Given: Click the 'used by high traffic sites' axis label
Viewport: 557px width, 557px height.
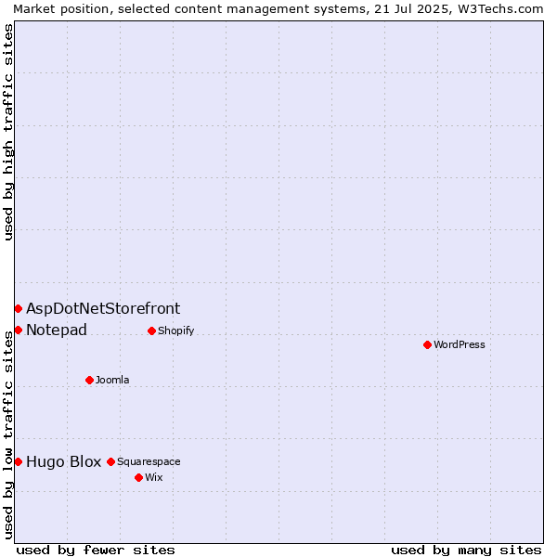Looking at the screenshot, I should coord(7,132).
